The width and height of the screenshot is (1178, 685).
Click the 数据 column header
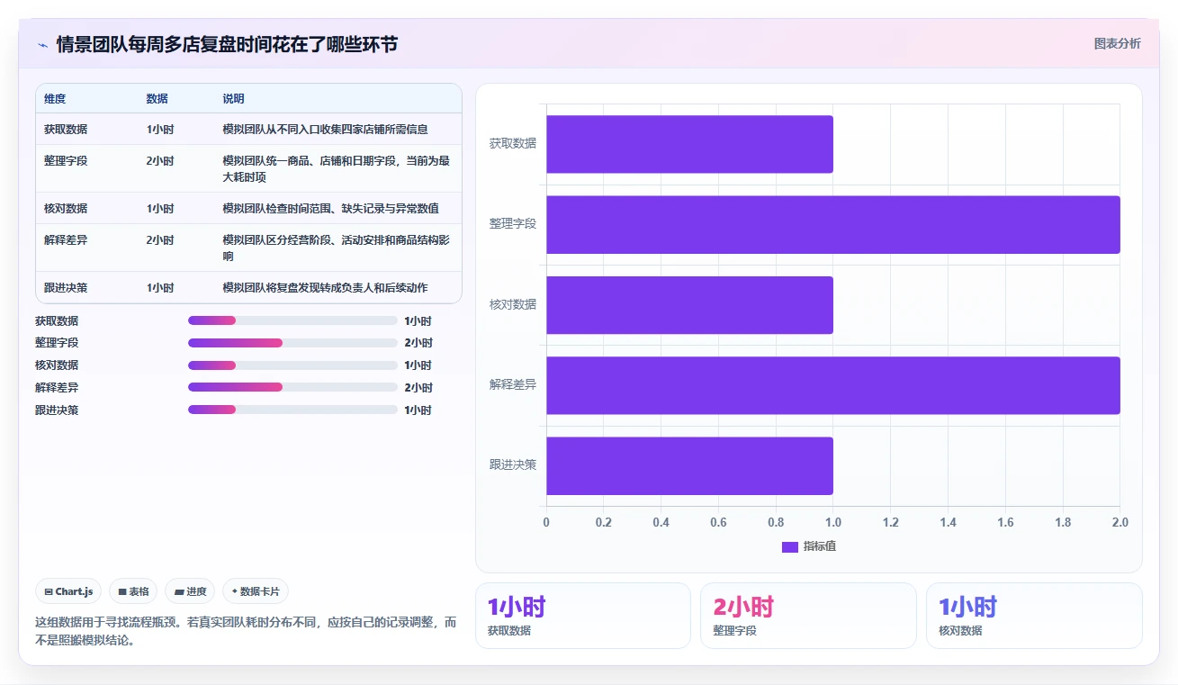click(x=157, y=98)
